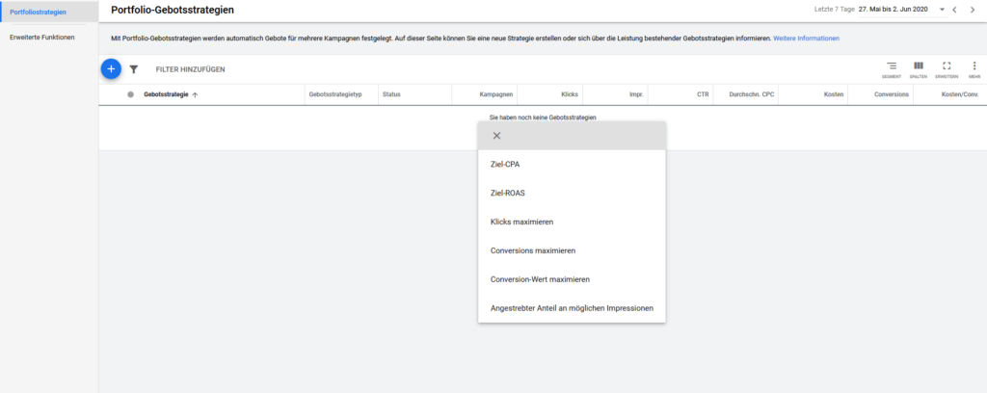
Task: Sort by the Gebotsstrategie column header
Action: tap(166, 94)
